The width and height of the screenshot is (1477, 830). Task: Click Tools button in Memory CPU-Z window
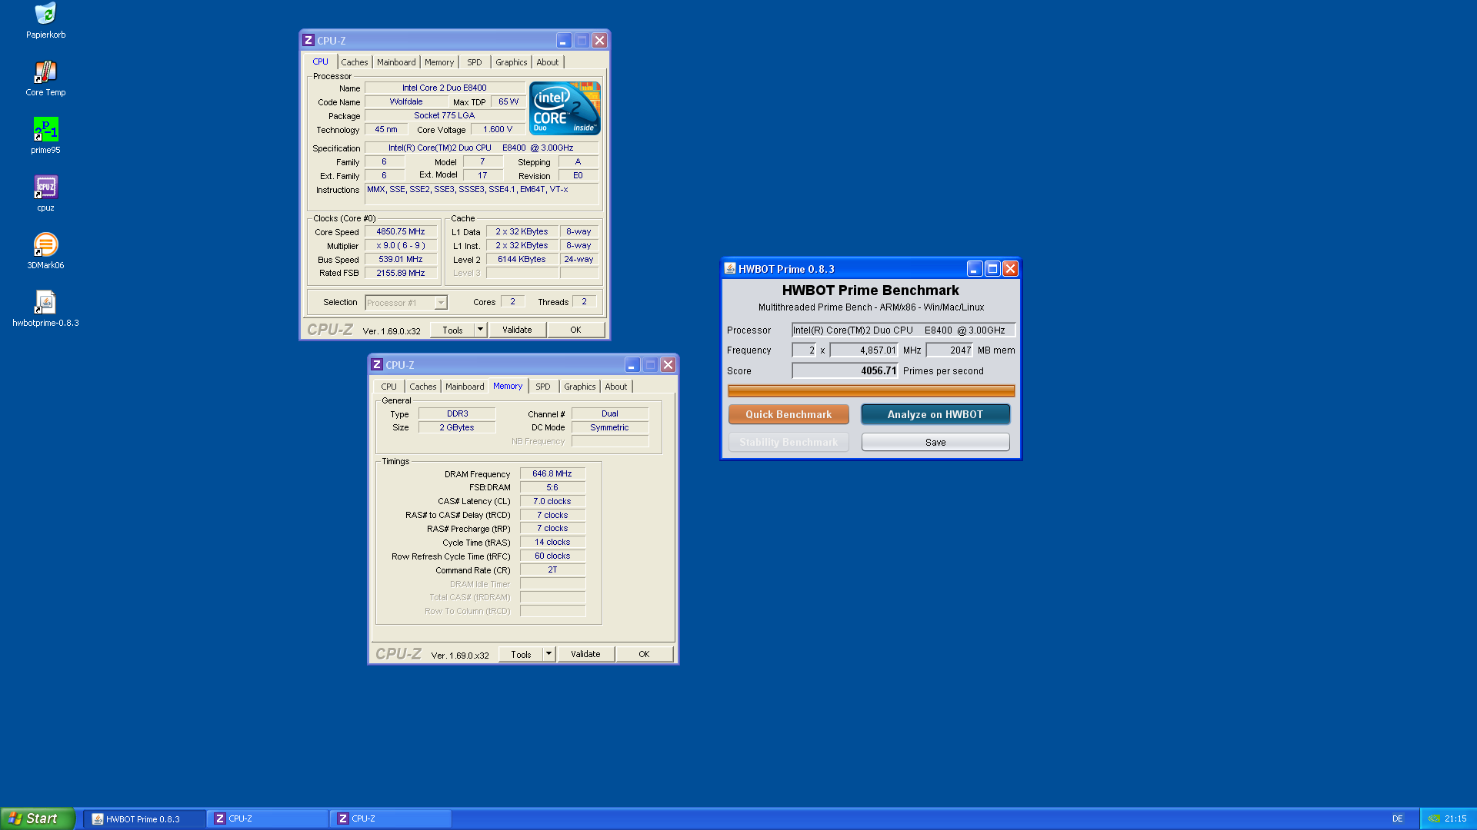(521, 654)
